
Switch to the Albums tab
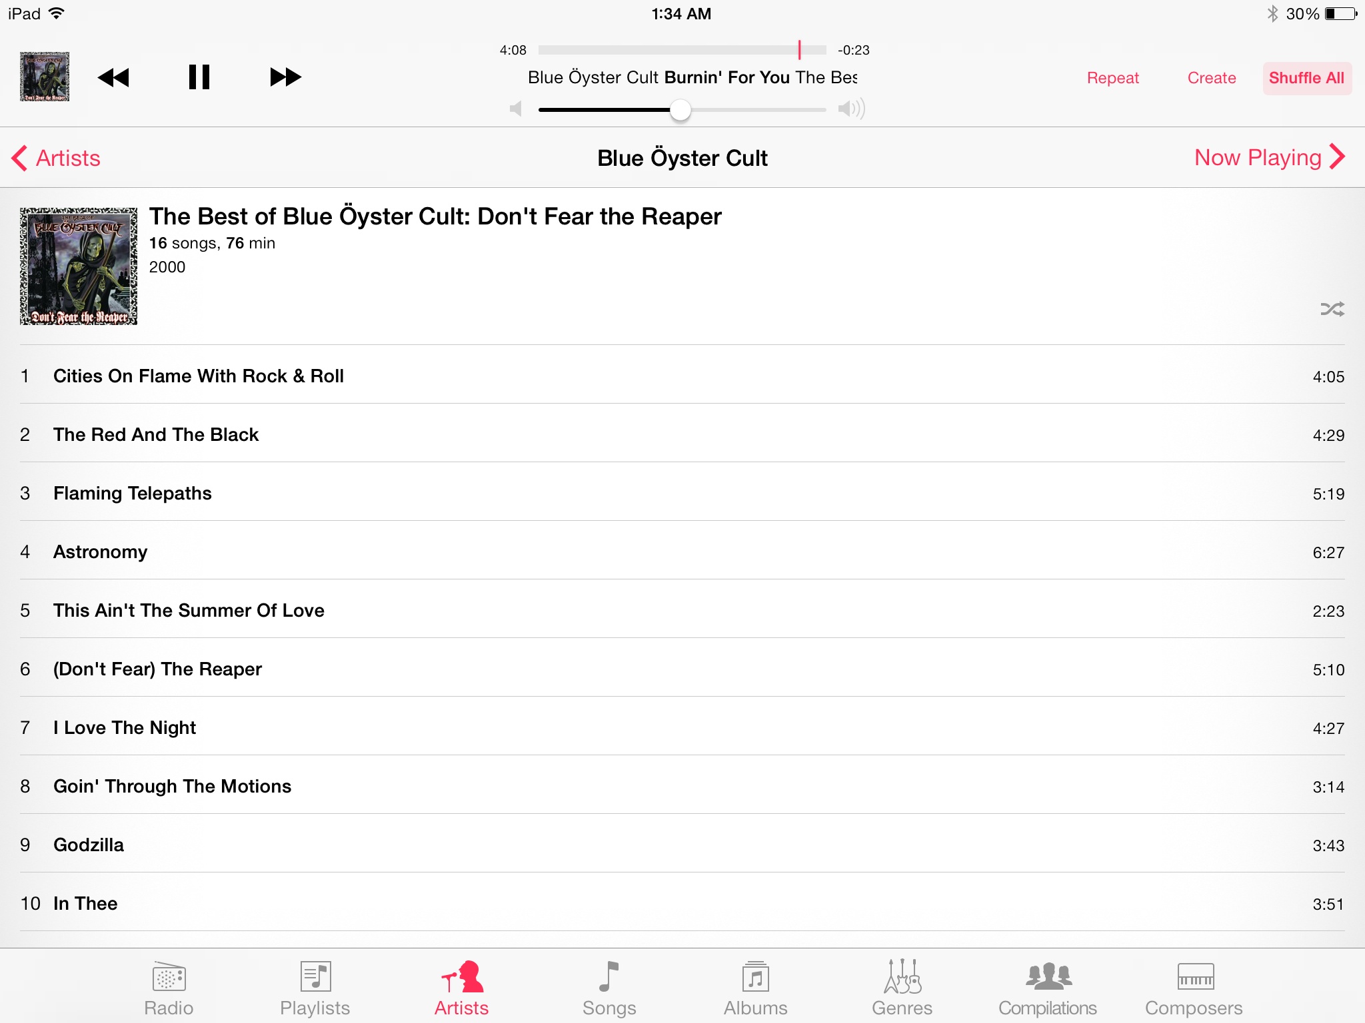[x=756, y=988]
